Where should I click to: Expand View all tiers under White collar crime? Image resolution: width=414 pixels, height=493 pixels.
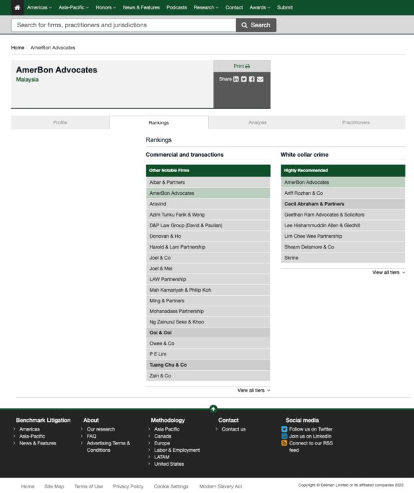[x=388, y=272]
